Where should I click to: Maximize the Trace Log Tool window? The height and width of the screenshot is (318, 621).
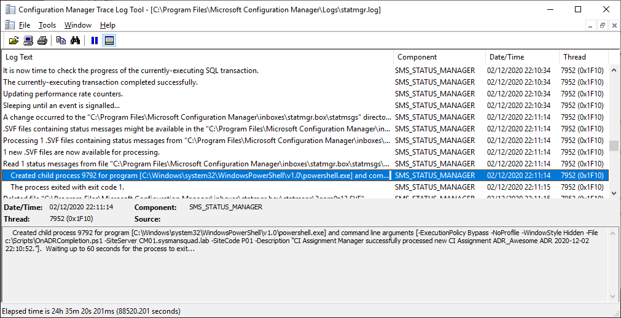(x=578, y=9)
